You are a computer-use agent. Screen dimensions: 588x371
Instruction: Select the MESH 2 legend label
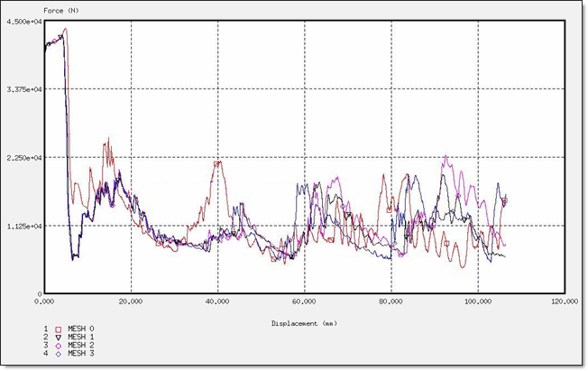[x=81, y=346]
